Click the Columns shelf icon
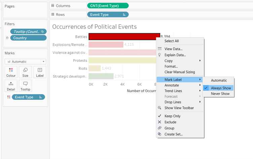This screenshot has height=159, width=253. pos(52,6)
